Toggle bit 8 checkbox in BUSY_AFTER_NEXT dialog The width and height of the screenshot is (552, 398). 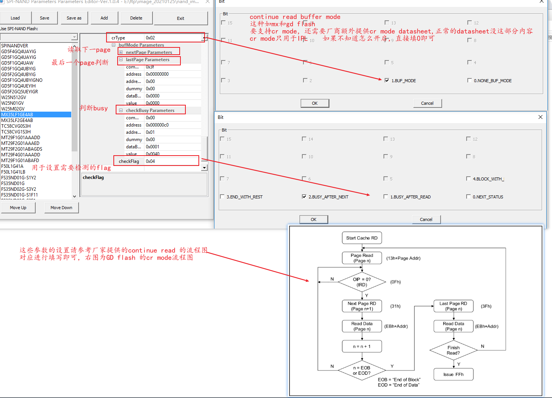(x=468, y=157)
